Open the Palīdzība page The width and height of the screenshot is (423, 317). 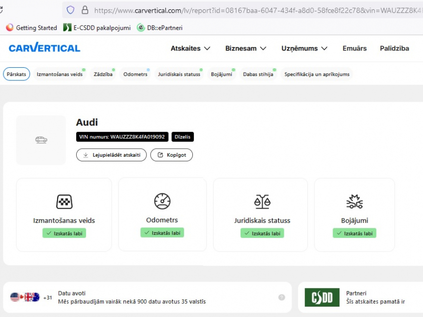pyautogui.click(x=394, y=49)
